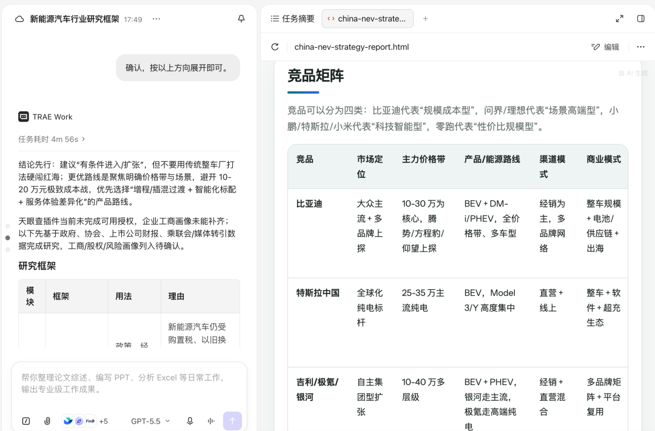Click the file name china-nev-strategy-report.html
Screen dimensions: 655x431
(x=351, y=47)
